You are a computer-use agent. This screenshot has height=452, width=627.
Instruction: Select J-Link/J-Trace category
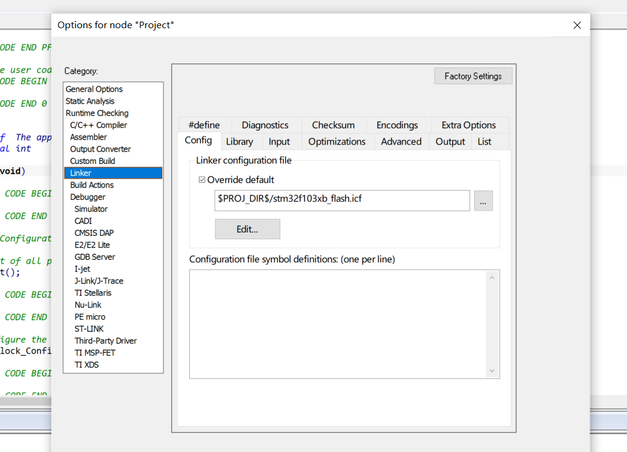coord(99,281)
